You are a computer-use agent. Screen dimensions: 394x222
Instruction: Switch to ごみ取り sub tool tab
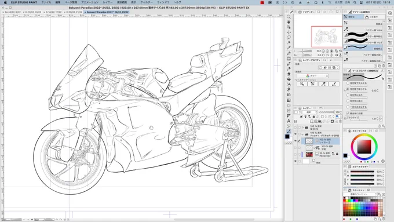tap(374, 17)
